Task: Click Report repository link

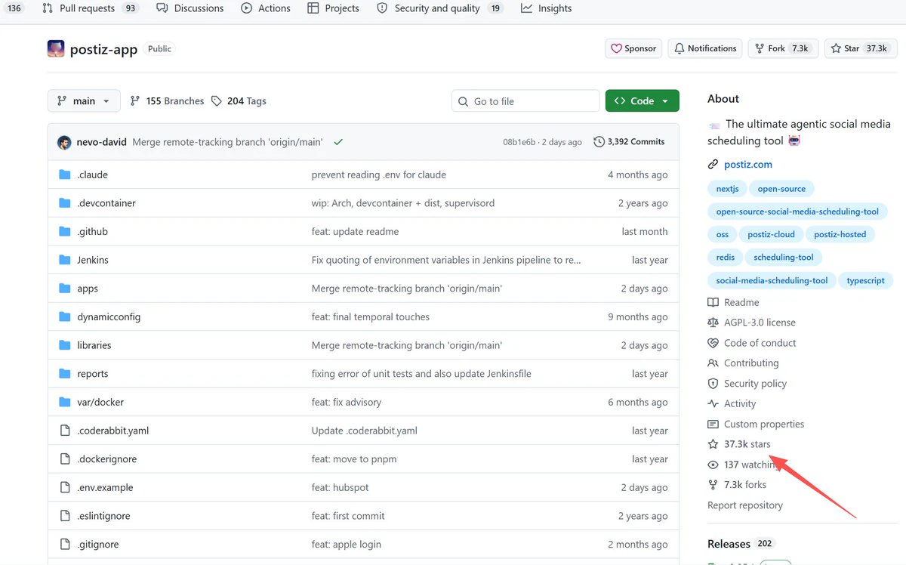Action: point(745,505)
